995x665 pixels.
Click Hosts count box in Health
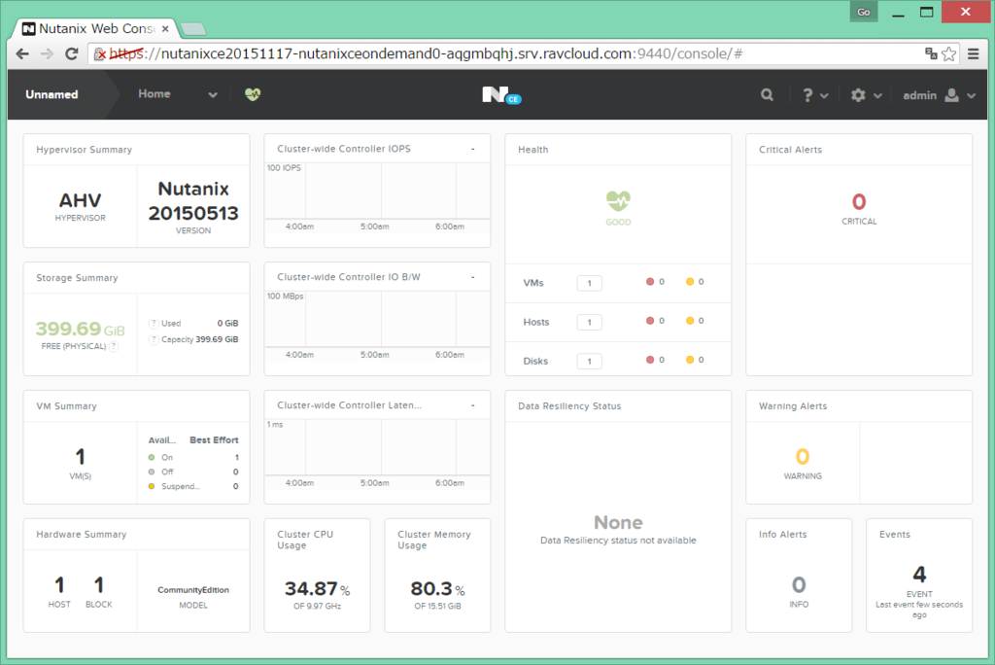590,322
